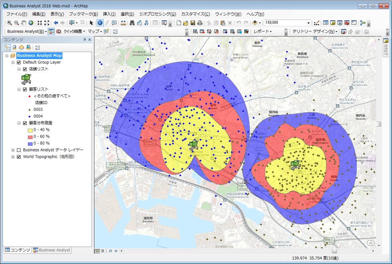Open the マップ dropdown menu
The width and height of the screenshot is (392, 264).
95,31
